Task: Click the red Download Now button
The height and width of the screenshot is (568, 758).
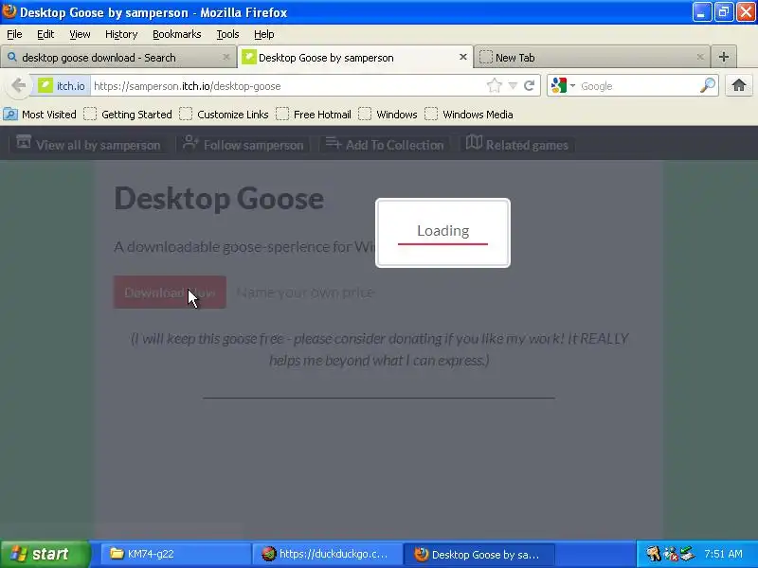Action: (x=170, y=293)
